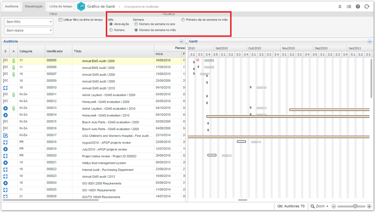
Task: Click the status flag icon of audit 000005
Action: point(5,61)
